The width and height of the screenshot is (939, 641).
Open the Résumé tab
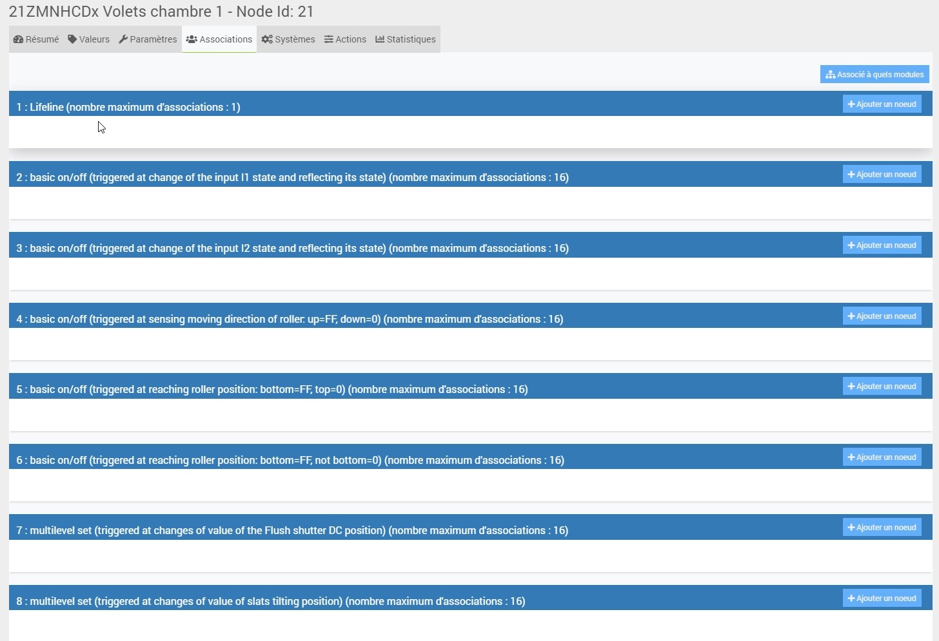(x=36, y=39)
